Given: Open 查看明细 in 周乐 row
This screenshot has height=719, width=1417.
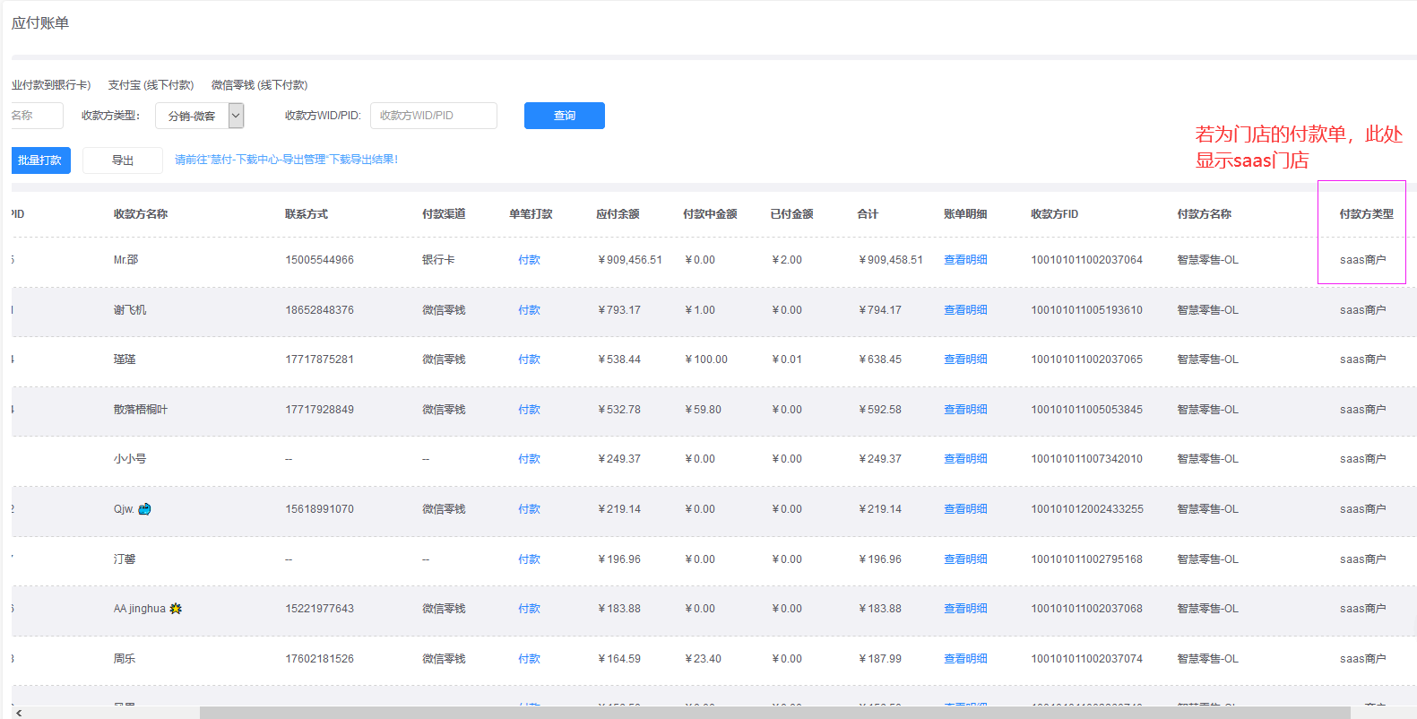Looking at the screenshot, I should tap(964, 659).
